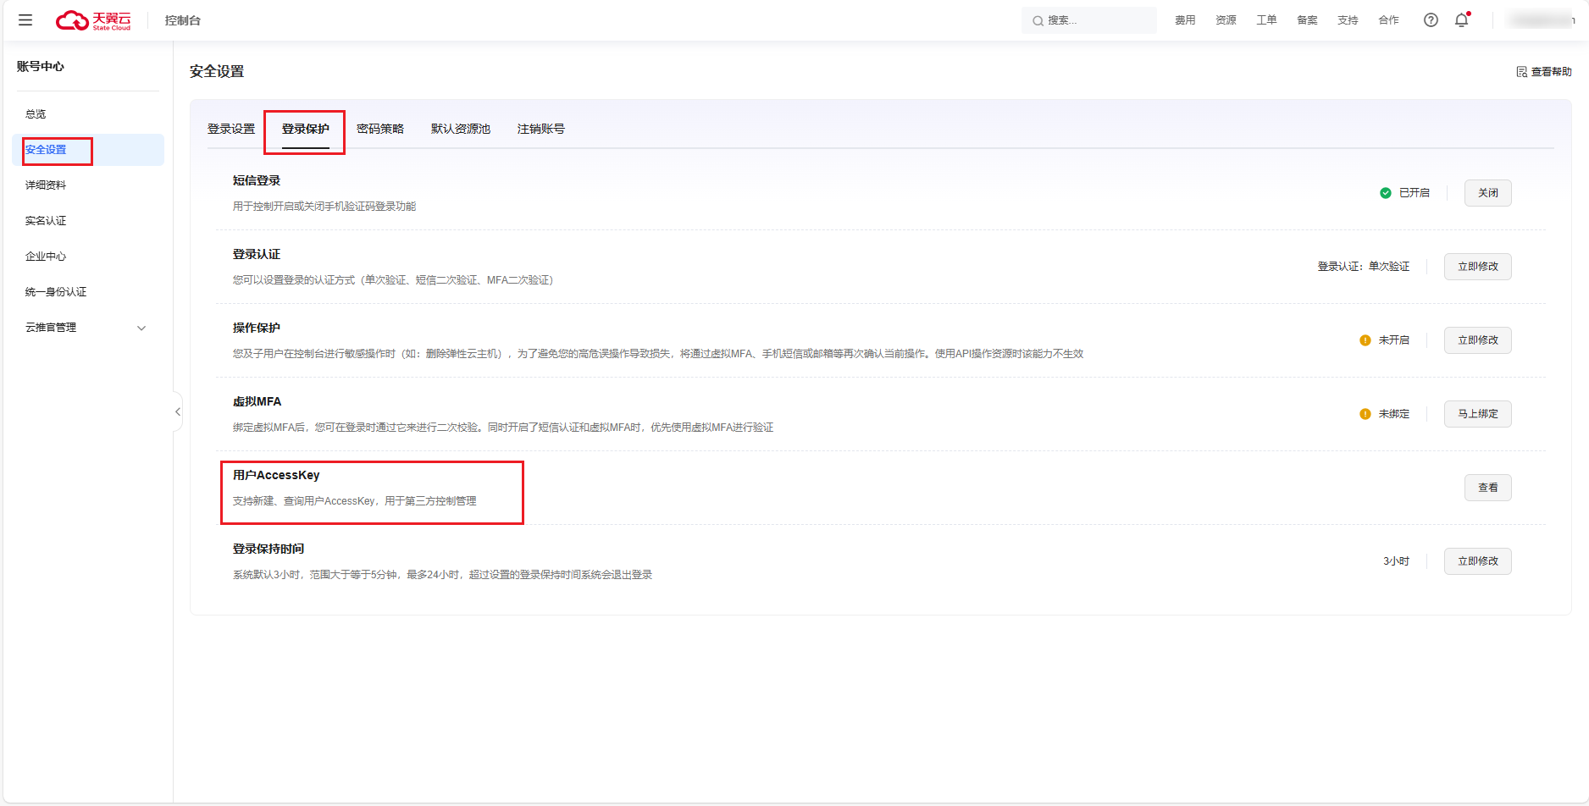
Task: Click the State Cloud logo
Action: point(93,20)
